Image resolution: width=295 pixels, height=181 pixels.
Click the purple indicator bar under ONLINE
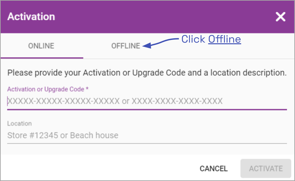[42, 58]
